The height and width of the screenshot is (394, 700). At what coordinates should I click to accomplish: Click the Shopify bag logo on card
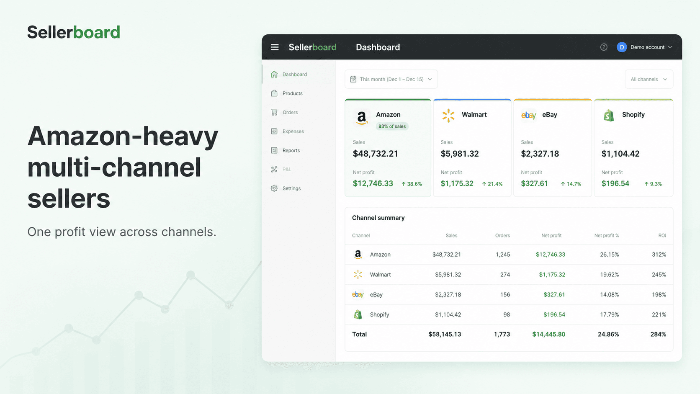[609, 115]
